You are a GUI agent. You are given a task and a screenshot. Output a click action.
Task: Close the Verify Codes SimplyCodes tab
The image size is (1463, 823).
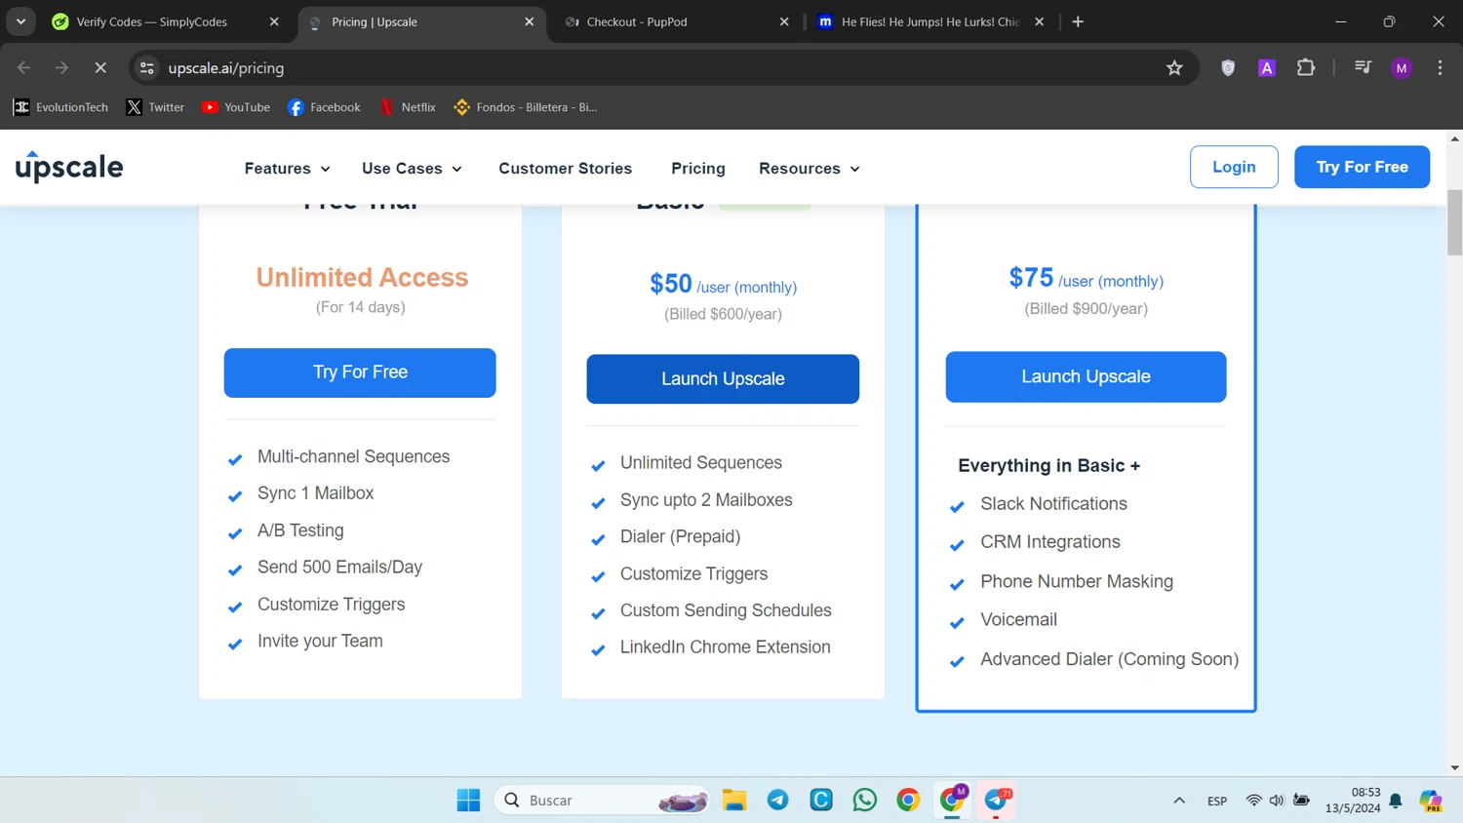(274, 21)
